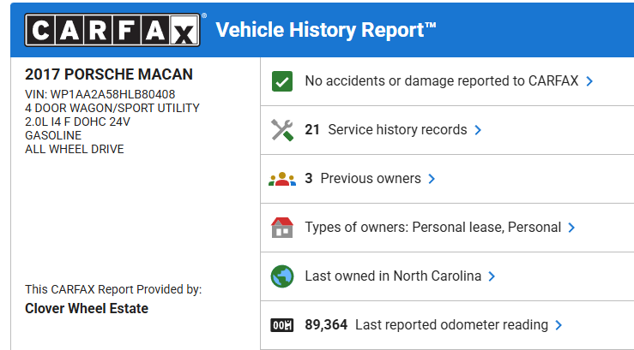Click the globe last-owned location icon
Viewport: 634px width, 350px height.
(282, 276)
